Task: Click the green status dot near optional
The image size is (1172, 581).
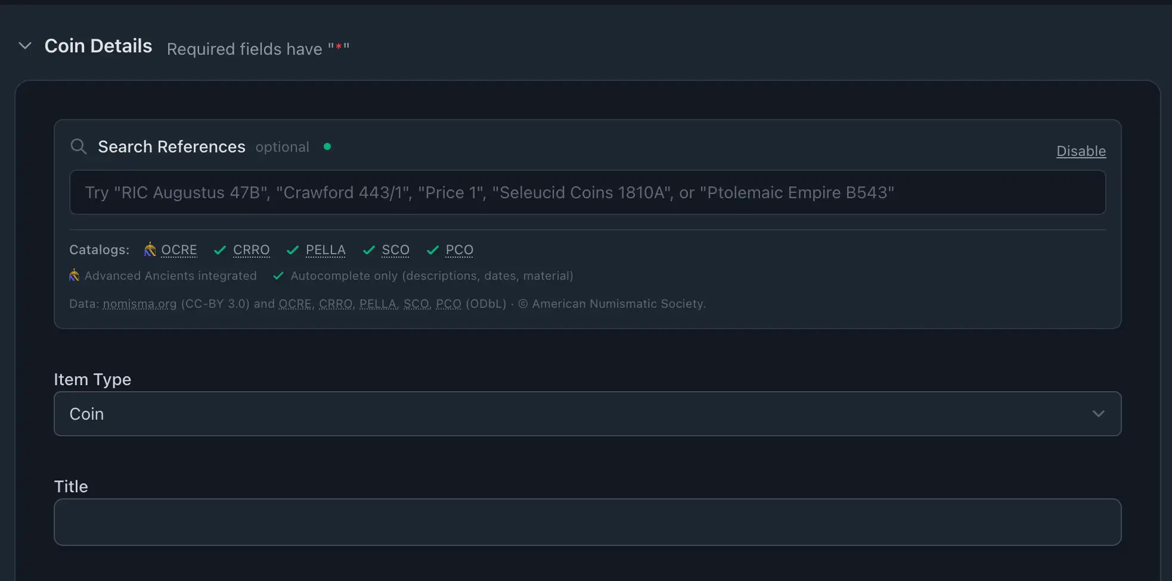Action: click(x=327, y=146)
